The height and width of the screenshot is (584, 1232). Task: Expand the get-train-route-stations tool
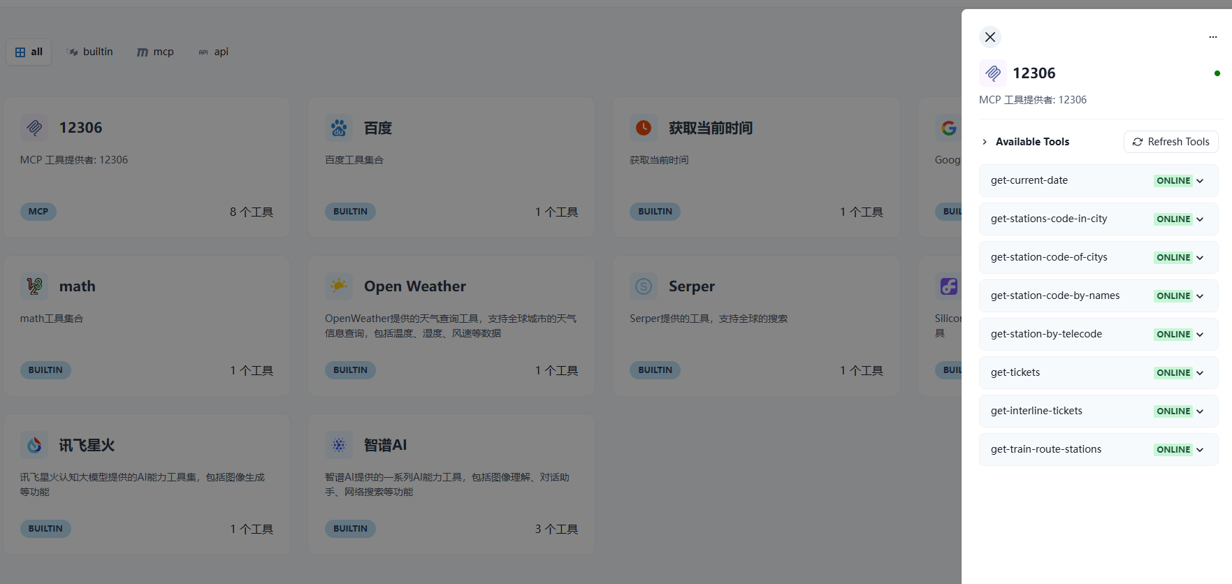pyautogui.click(x=1200, y=450)
